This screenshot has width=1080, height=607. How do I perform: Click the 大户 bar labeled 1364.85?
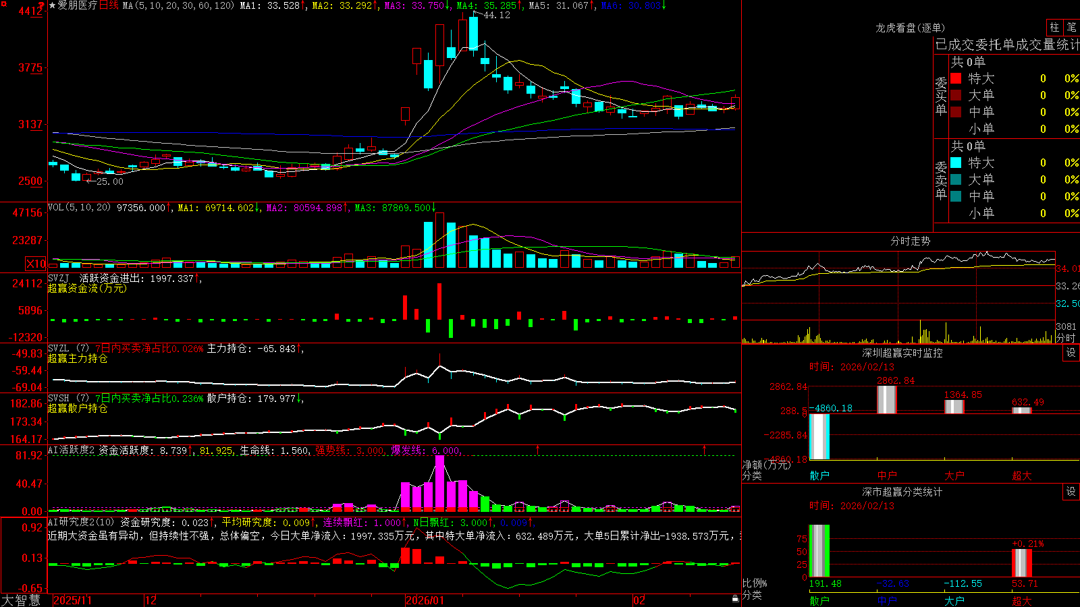click(x=954, y=407)
